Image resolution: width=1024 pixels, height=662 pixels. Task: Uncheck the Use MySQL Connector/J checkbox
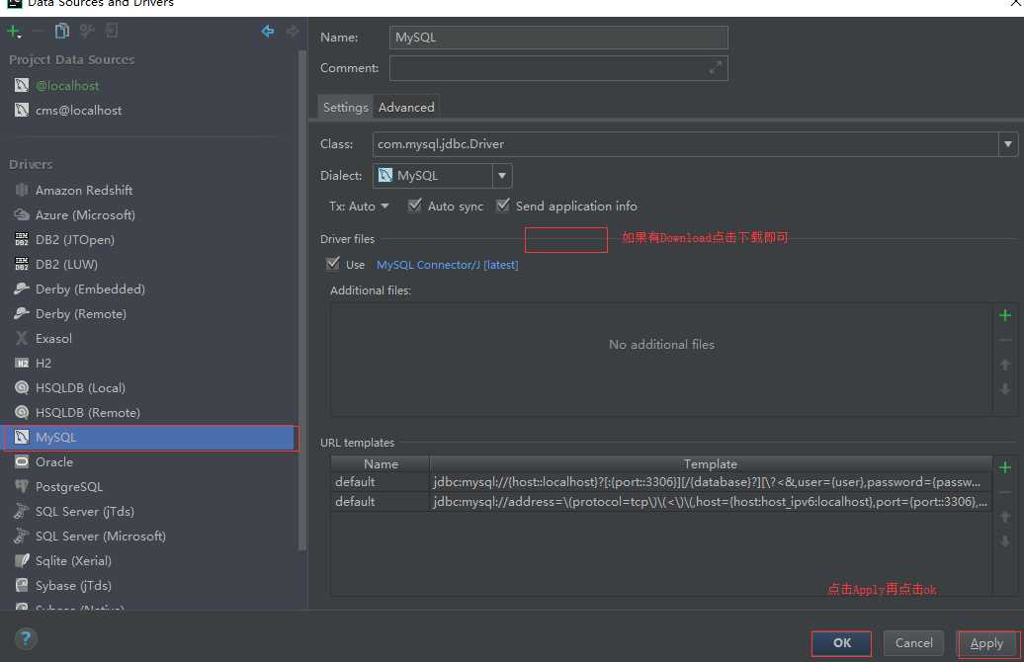click(x=333, y=264)
